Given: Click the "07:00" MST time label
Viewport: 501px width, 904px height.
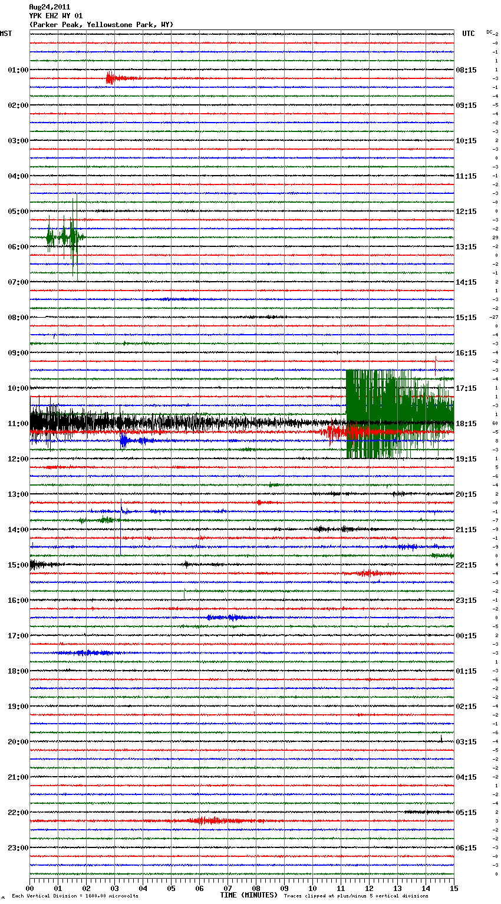Looking at the screenshot, I should click(18, 282).
